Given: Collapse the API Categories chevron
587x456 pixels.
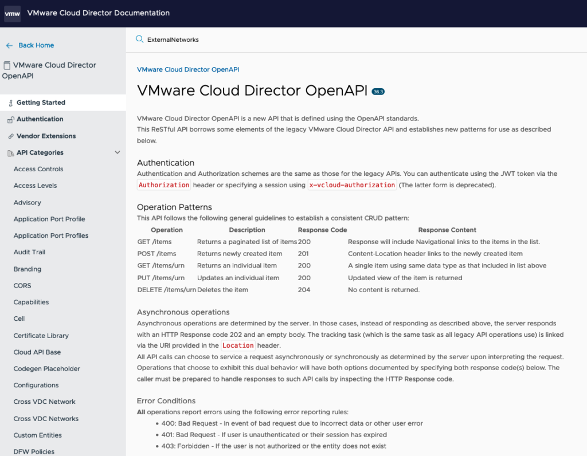Looking at the screenshot, I should coord(117,152).
